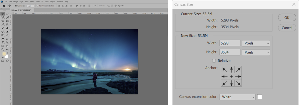This screenshot has width=299, height=105.
Task: Set anchor to center dot
Action: [231, 76]
